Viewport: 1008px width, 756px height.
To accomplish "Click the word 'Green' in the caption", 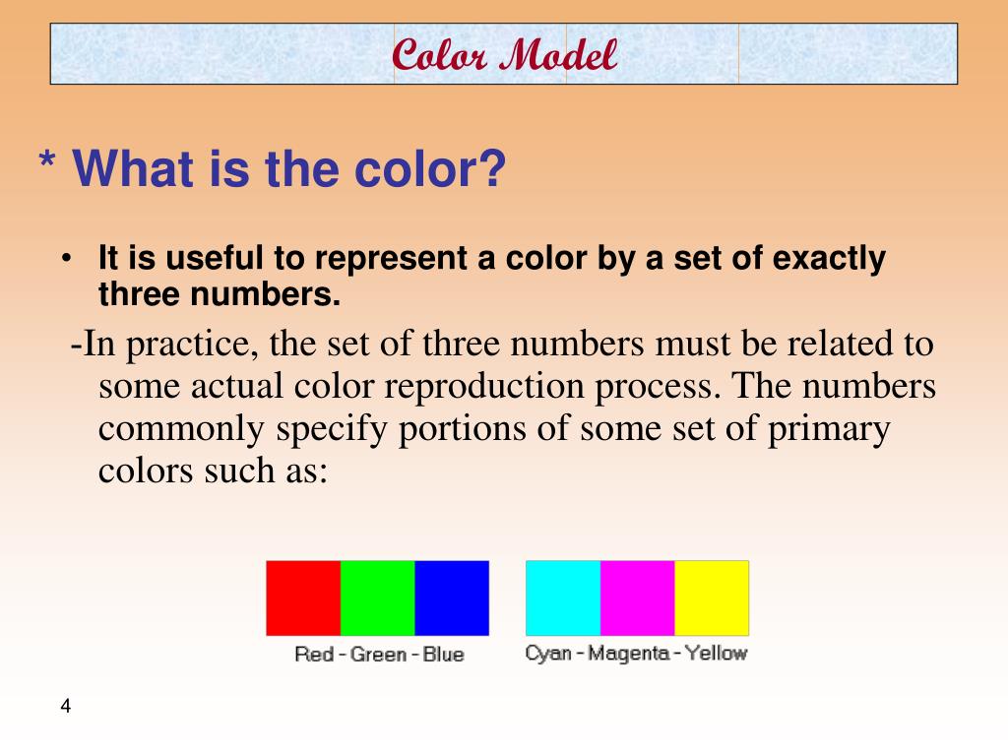I will [379, 655].
